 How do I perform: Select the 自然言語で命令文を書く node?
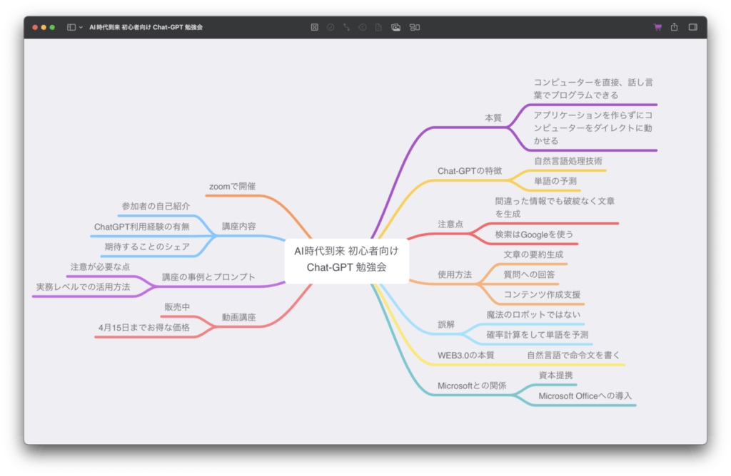573,355
